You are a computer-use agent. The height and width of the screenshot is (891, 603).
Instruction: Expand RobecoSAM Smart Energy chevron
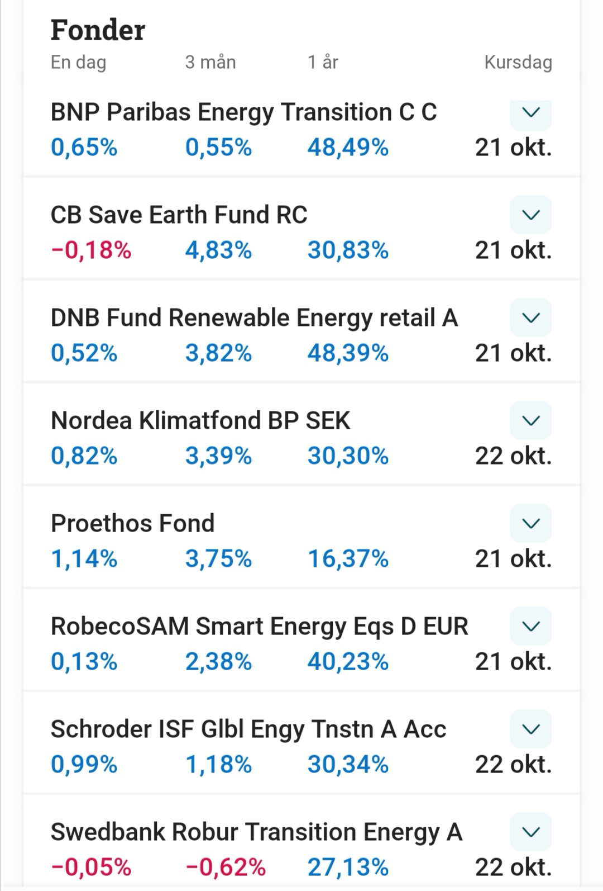point(530,626)
